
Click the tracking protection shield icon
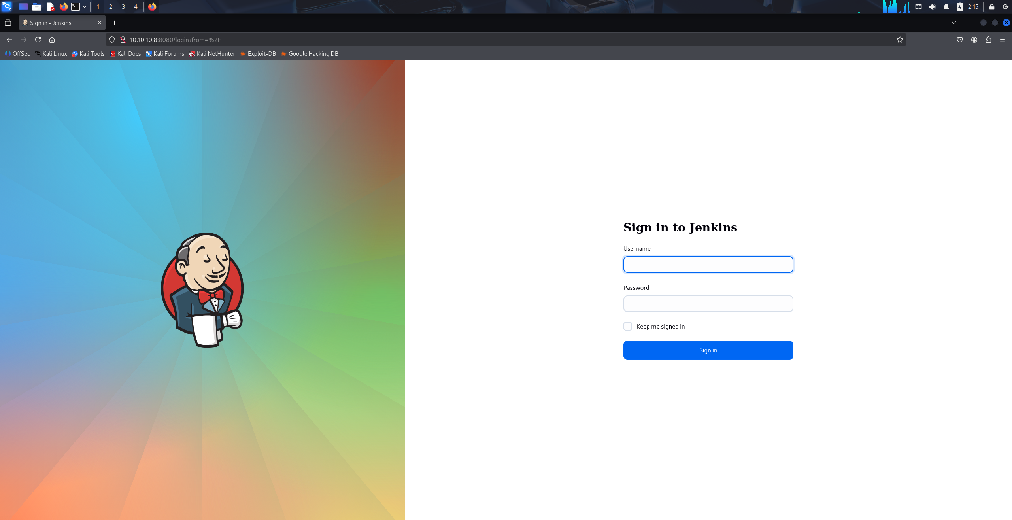(112, 40)
